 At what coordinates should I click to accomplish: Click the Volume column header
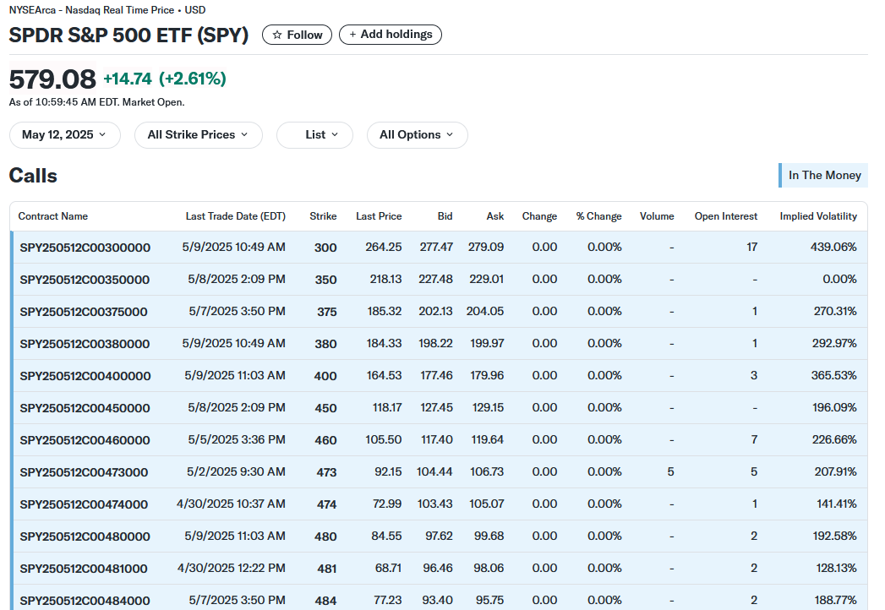tap(657, 216)
